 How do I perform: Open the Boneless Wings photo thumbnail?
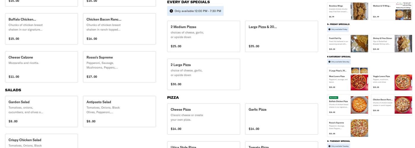(359, 11)
